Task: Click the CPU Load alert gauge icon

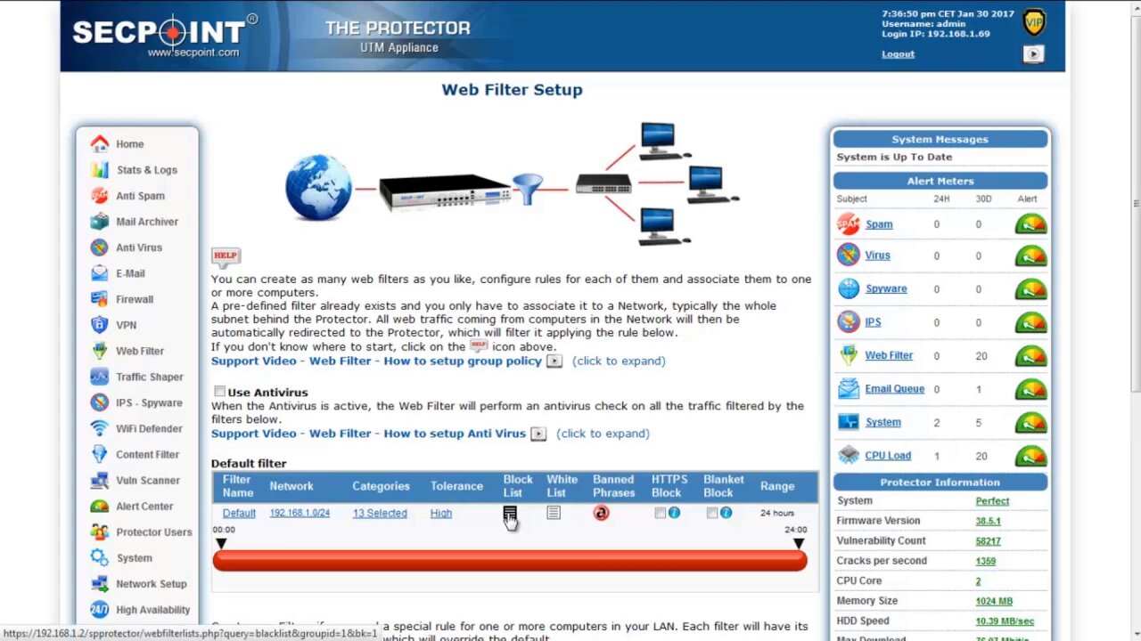Action: tap(1031, 456)
